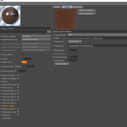This screenshot has height=127, width=127.
Task: Enable the Luminosity Layer checkbox
Action: 18,85
